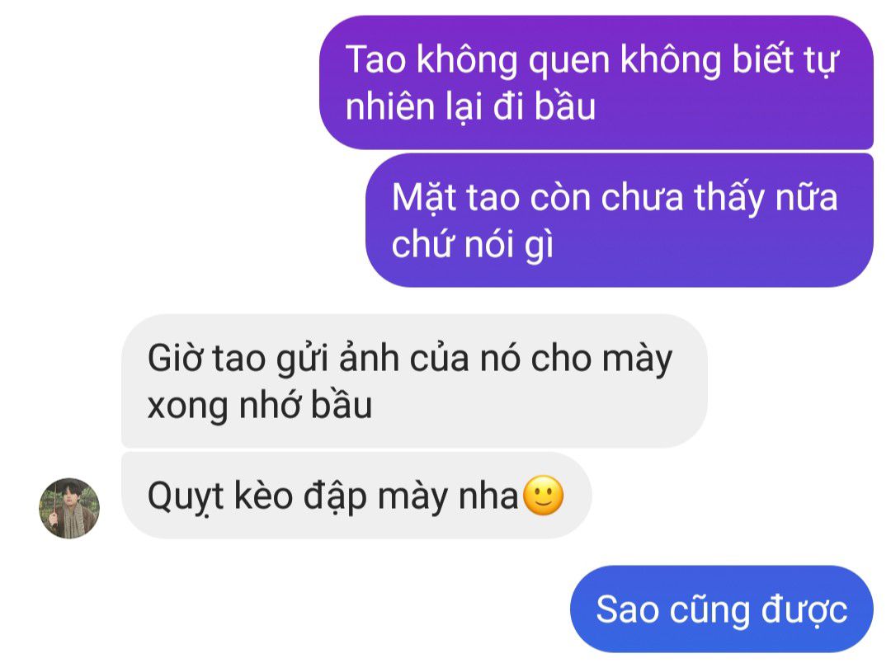The width and height of the screenshot is (891, 663).
Task: Select the purple bubble ending "lại đi bầu"
Action: (x=596, y=82)
